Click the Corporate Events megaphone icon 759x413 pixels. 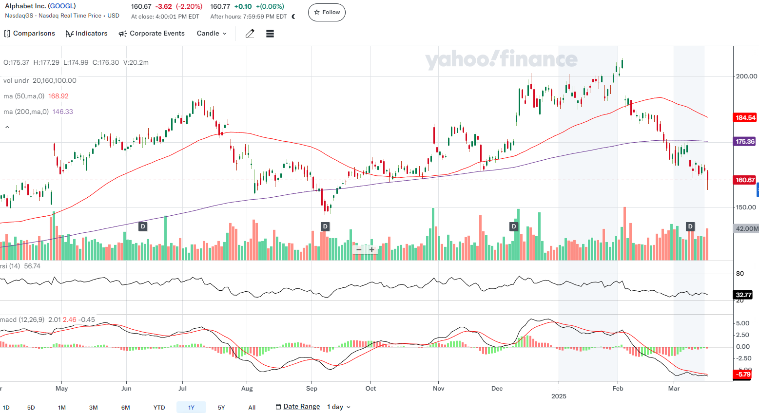[x=123, y=34]
